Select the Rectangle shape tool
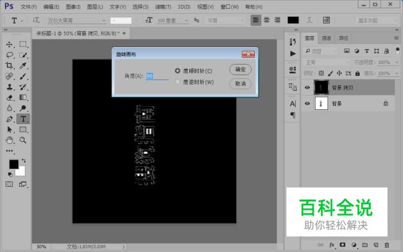This screenshot has width=403, height=252. 23,130
